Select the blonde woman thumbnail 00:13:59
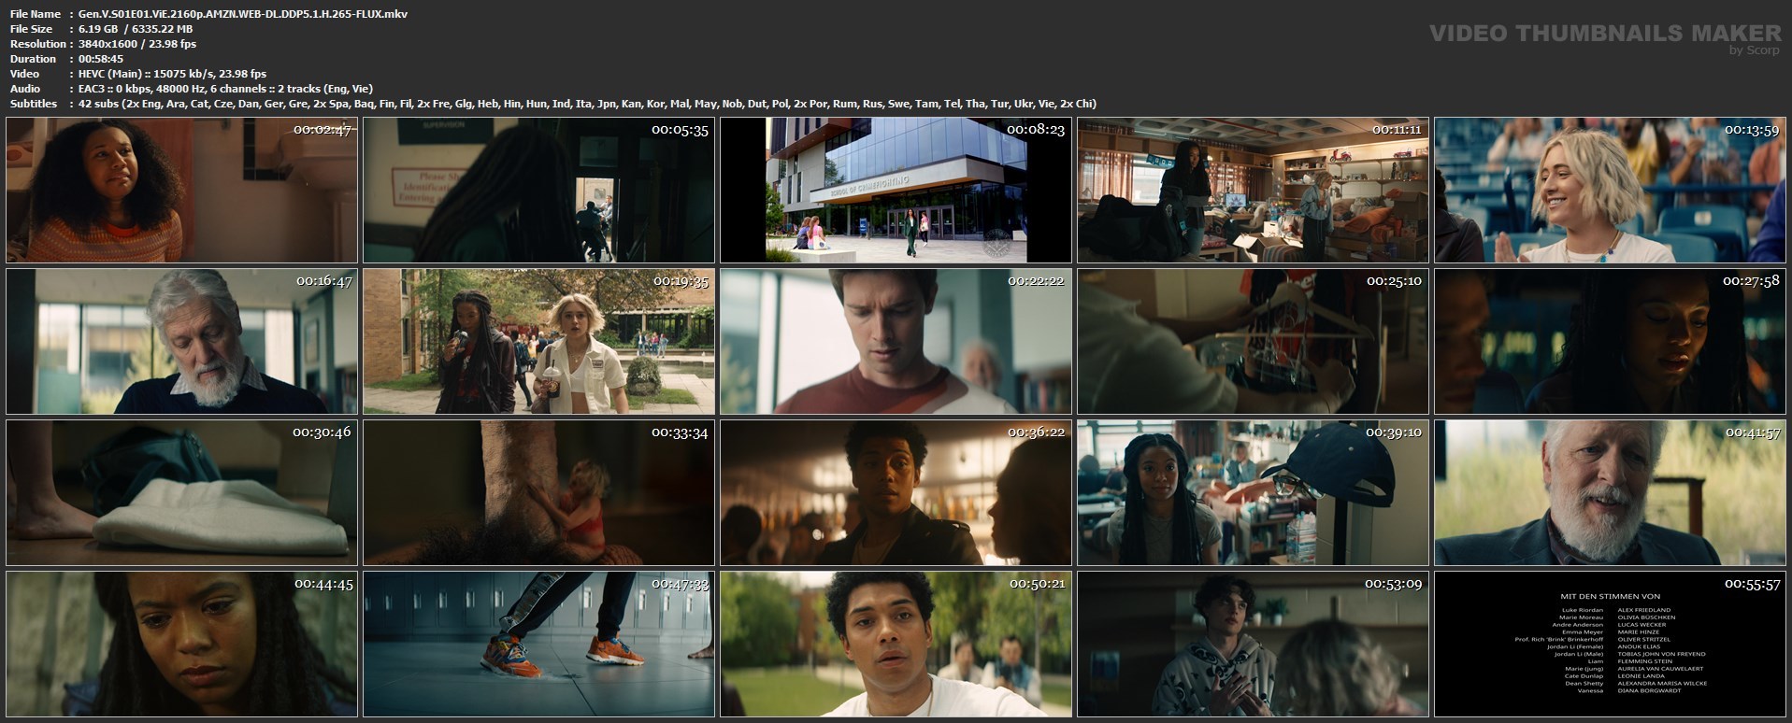This screenshot has height=723, width=1792. tap(1610, 191)
